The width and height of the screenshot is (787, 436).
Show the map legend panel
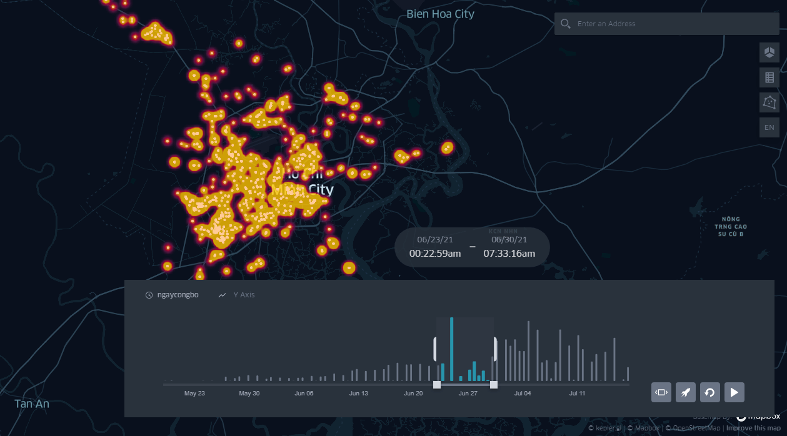[769, 77]
